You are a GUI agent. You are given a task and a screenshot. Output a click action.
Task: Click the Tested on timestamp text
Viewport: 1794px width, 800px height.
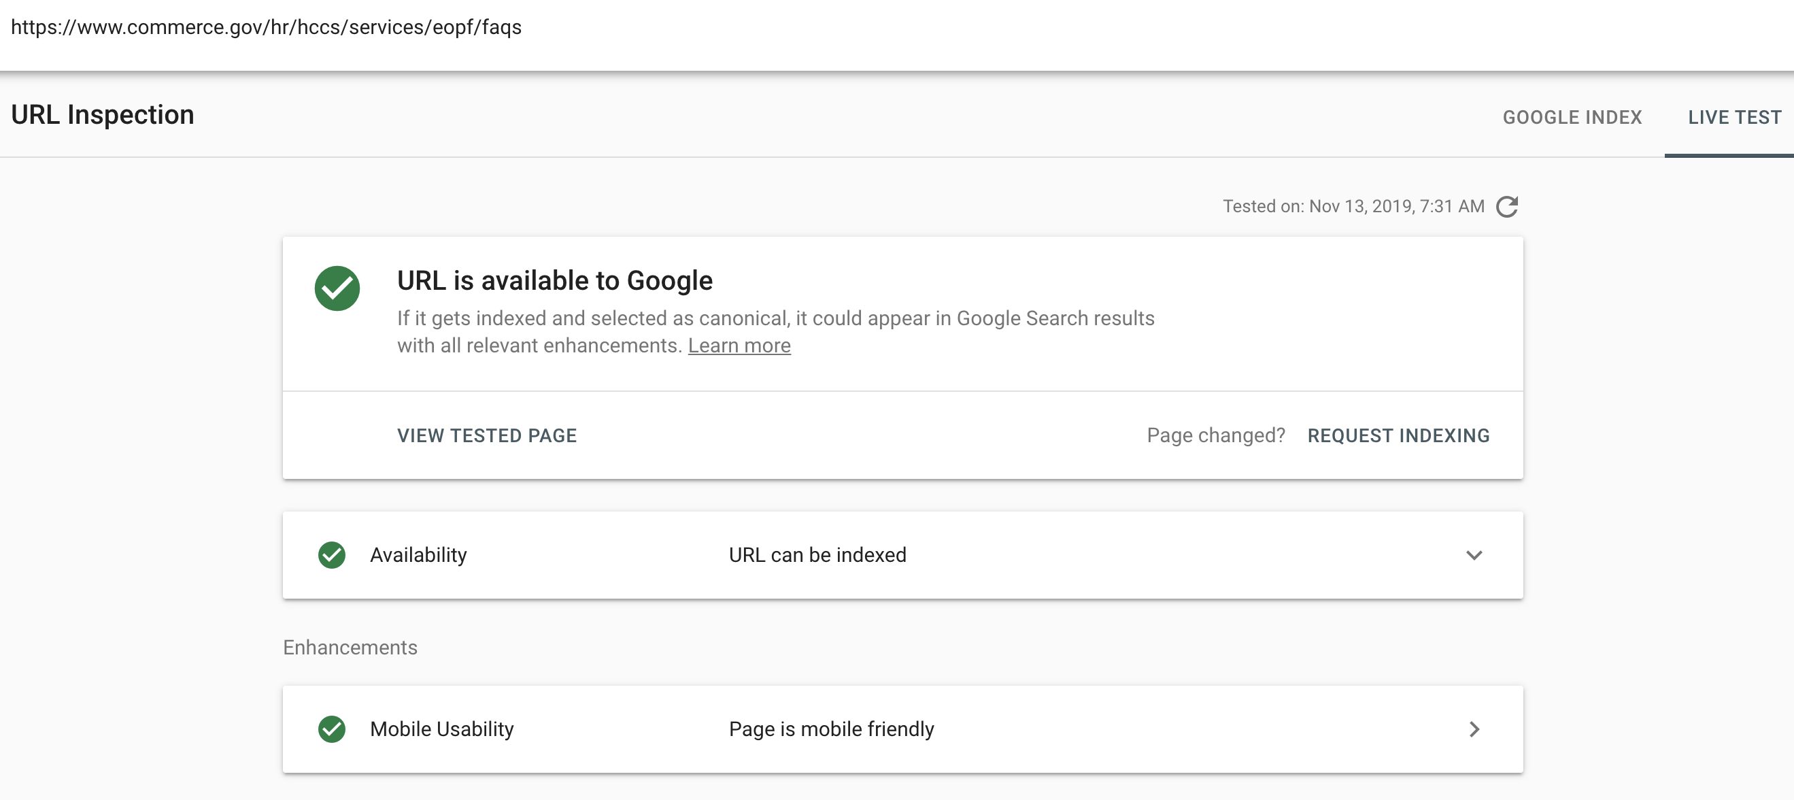click(x=1353, y=206)
